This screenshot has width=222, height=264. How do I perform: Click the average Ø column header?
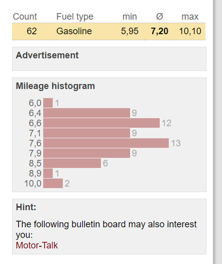pyautogui.click(x=159, y=16)
